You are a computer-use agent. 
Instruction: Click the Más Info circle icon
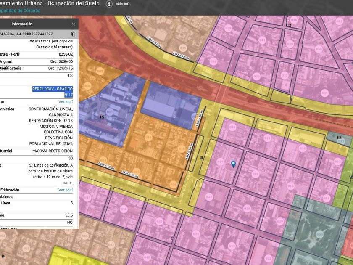tap(109, 4)
